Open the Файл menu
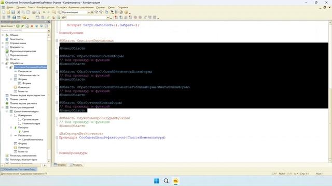Screen dimensions: 332x186 pyautogui.click(x=10, y=7)
